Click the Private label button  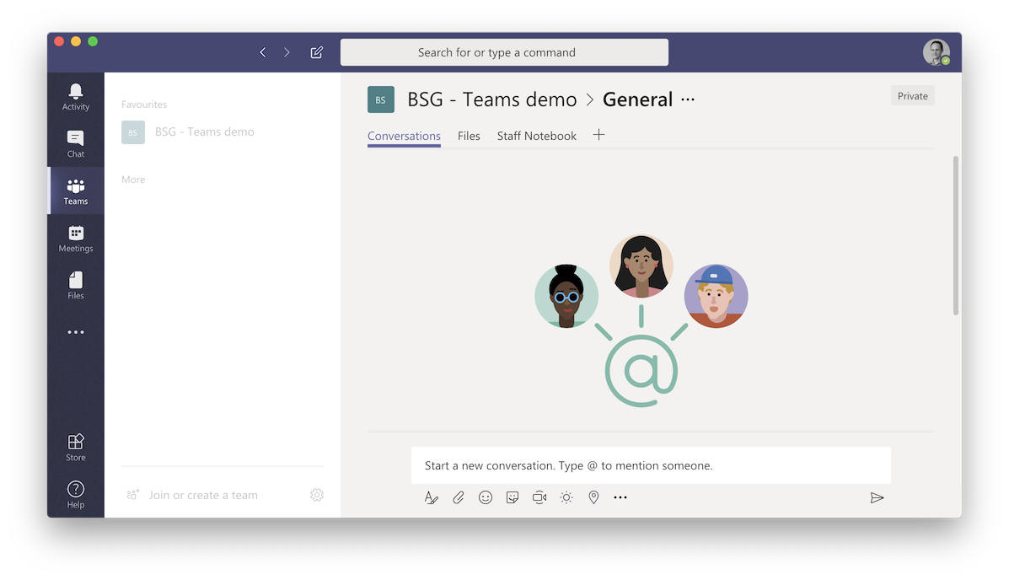[x=912, y=96]
